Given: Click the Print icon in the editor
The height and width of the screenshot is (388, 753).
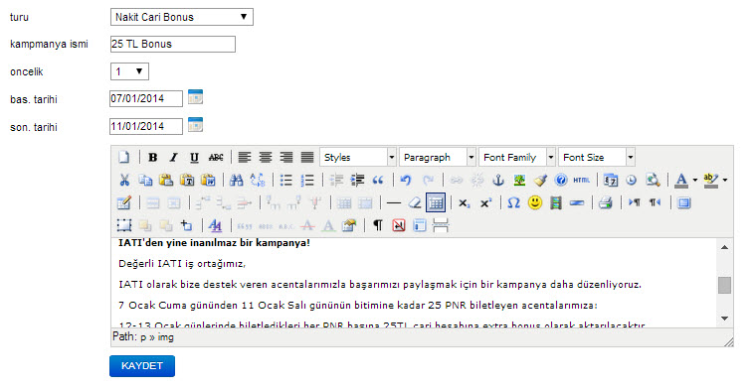Looking at the screenshot, I should (x=606, y=203).
